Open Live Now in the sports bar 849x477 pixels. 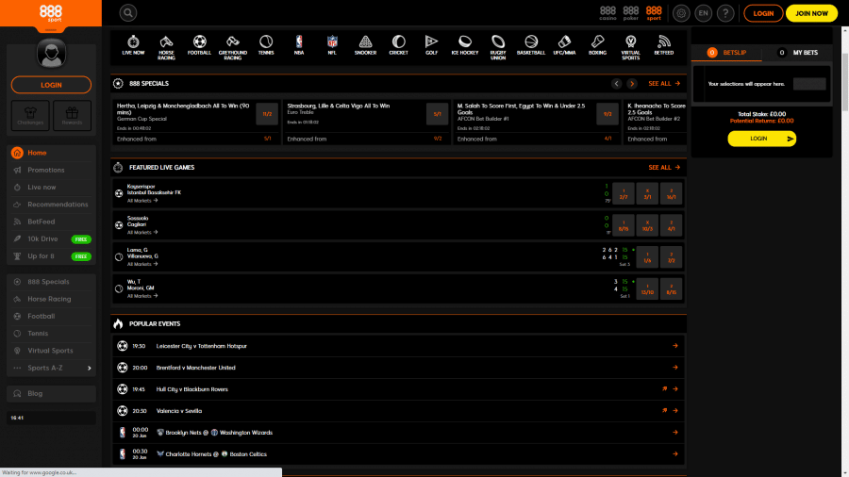(x=133, y=45)
